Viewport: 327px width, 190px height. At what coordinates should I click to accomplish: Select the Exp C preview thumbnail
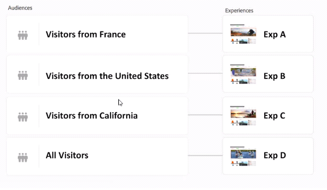pyautogui.click(x=243, y=116)
